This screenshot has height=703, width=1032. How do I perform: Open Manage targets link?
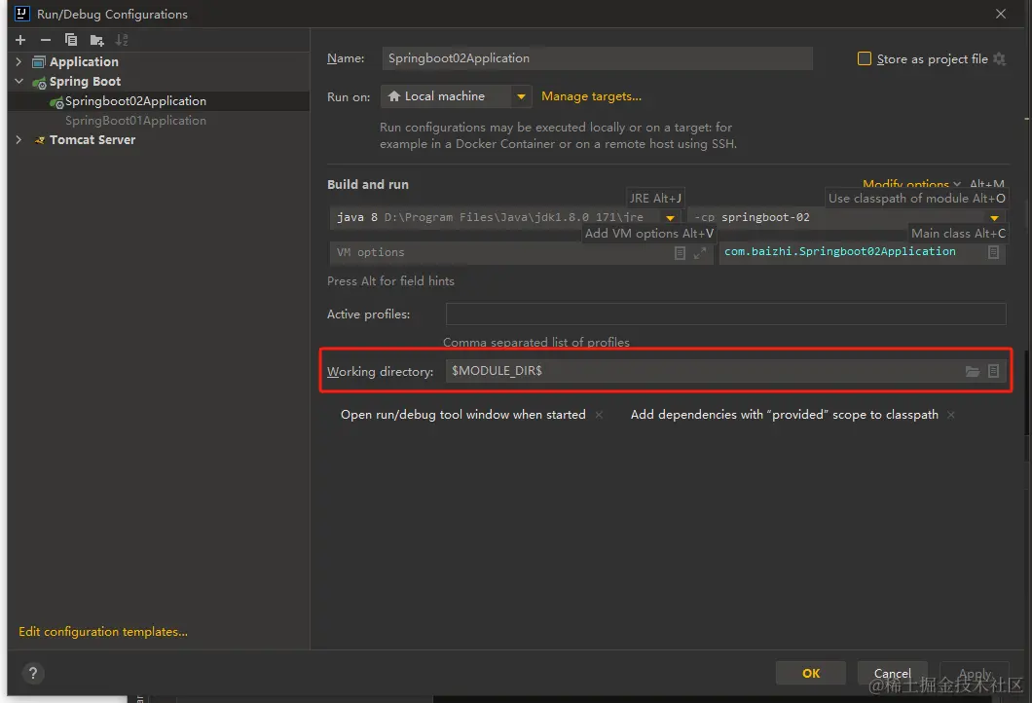pyautogui.click(x=591, y=96)
